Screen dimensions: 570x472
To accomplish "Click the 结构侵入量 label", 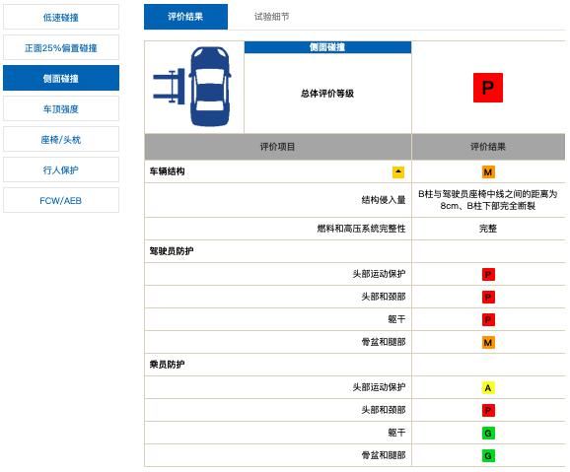I will (384, 200).
